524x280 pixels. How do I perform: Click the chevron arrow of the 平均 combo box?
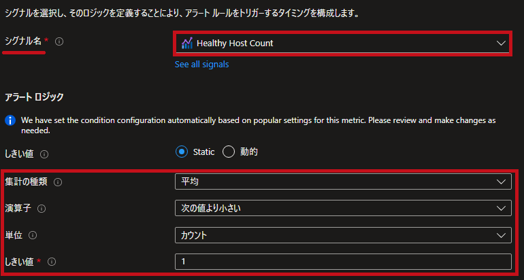coord(501,182)
